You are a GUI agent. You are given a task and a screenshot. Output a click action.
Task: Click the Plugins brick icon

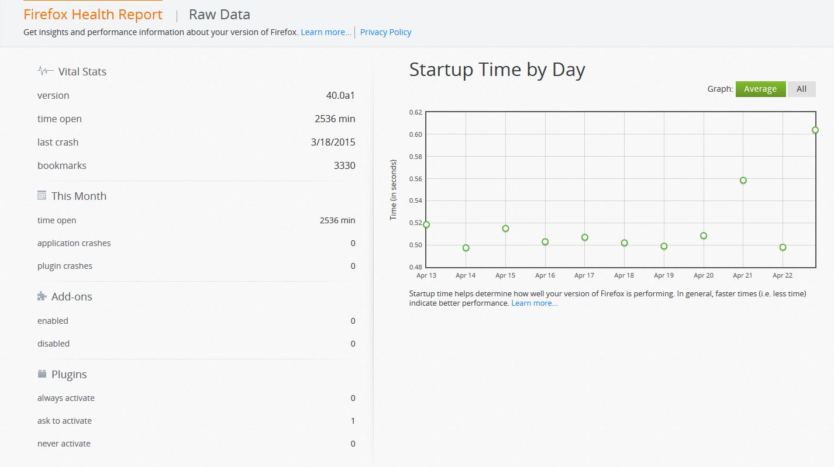pos(42,374)
